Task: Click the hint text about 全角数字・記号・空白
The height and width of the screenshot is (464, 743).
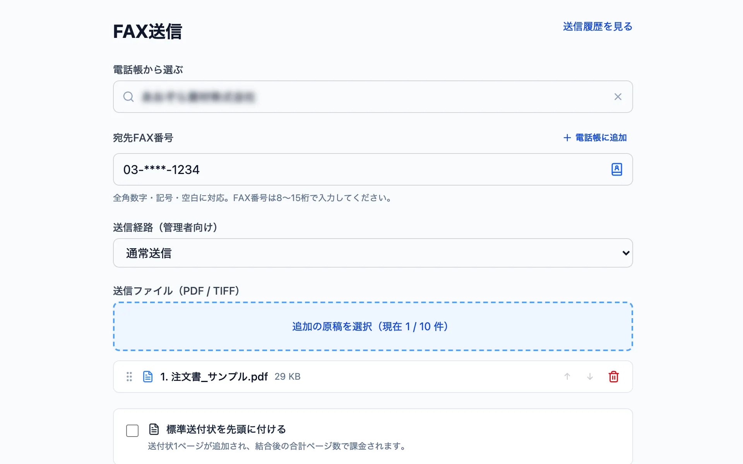Action: 253,198
